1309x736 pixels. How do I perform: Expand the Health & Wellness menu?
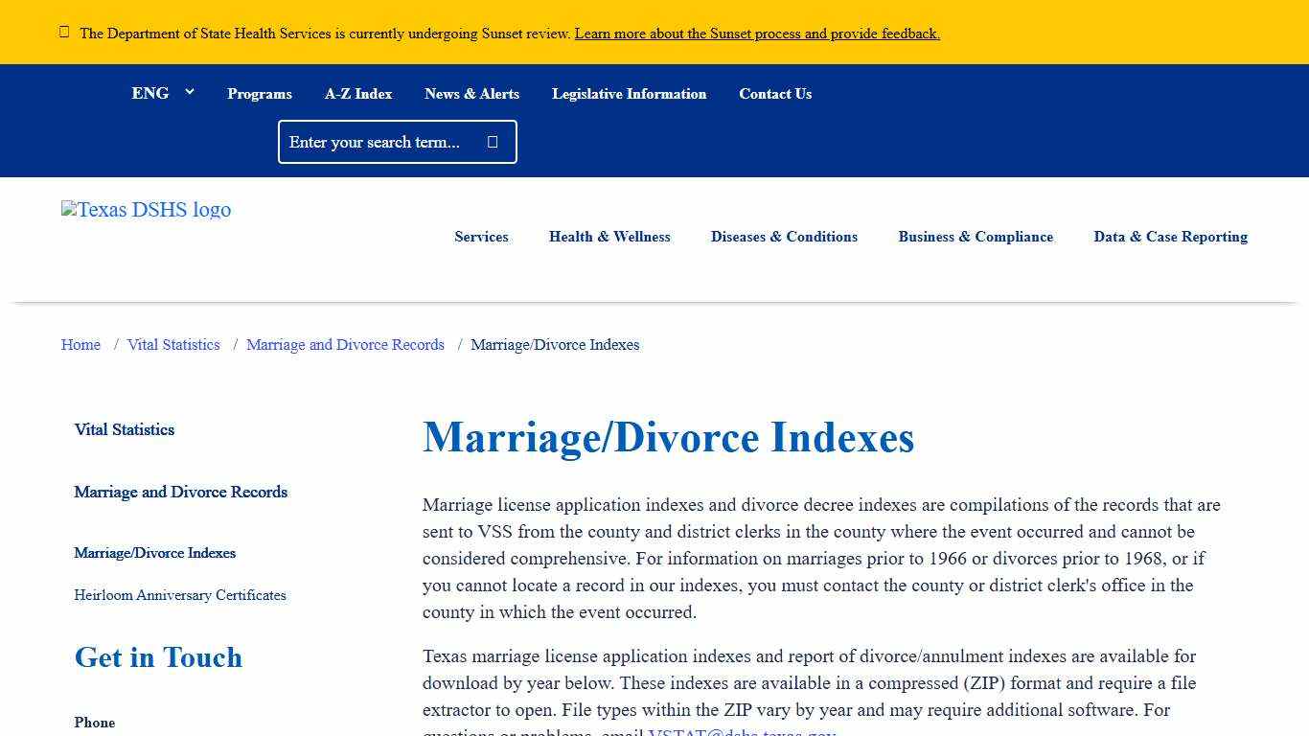click(609, 237)
